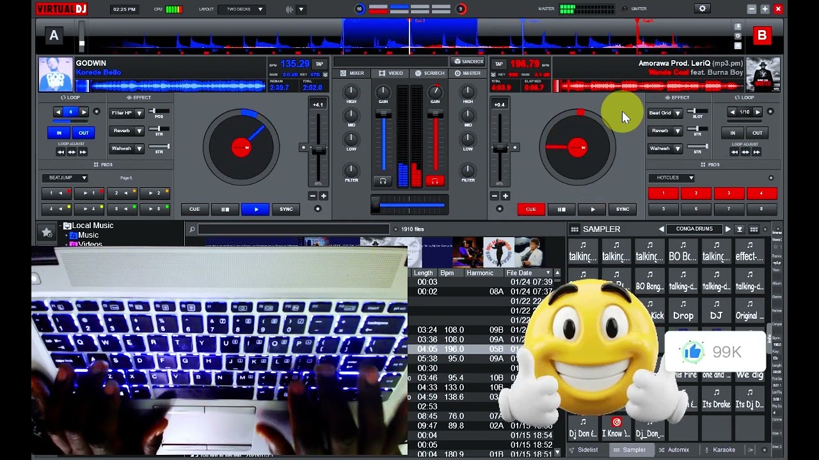Expand Local Music tree node

coord(62,226)
